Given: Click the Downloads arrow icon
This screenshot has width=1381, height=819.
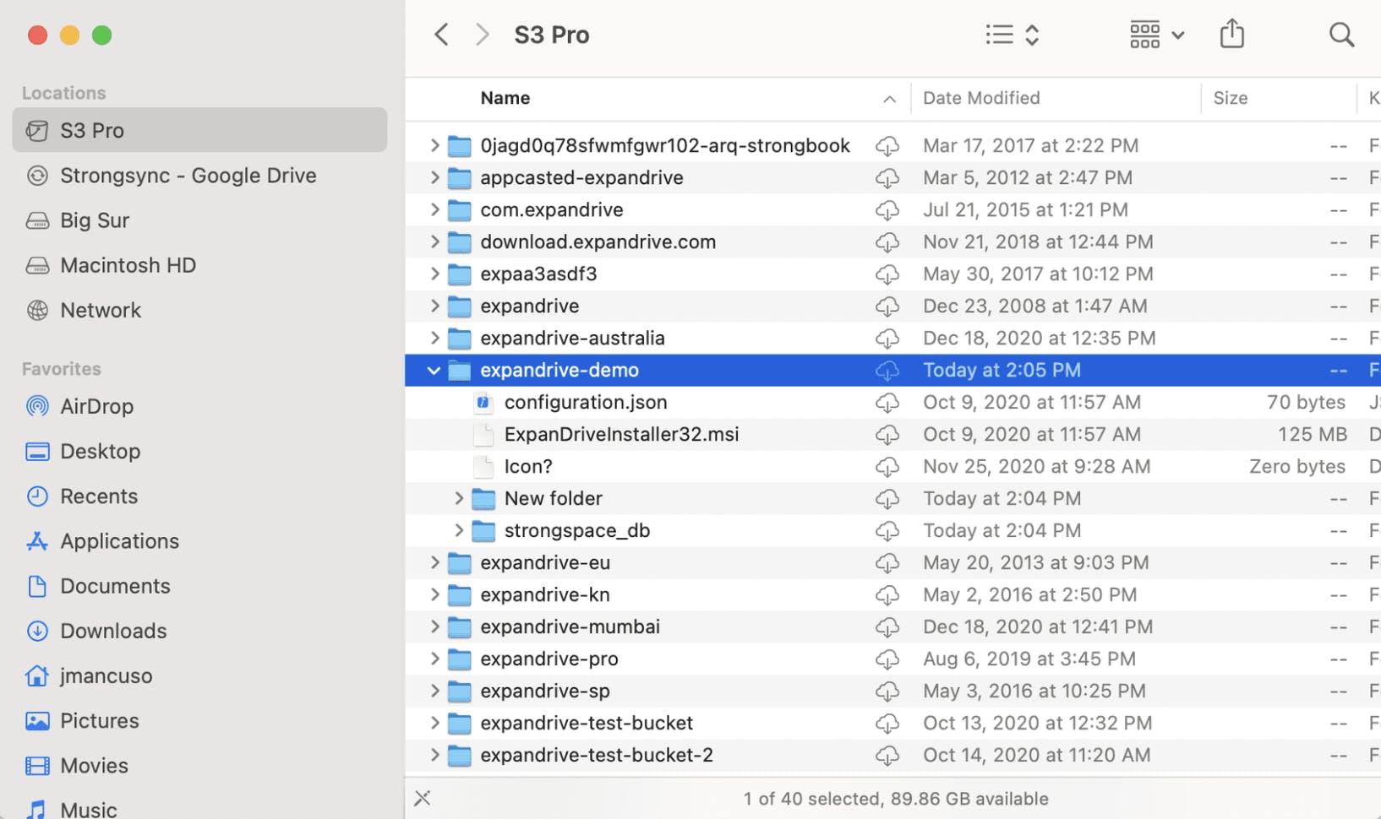Looking at the screenshot, I should (37, 631).
